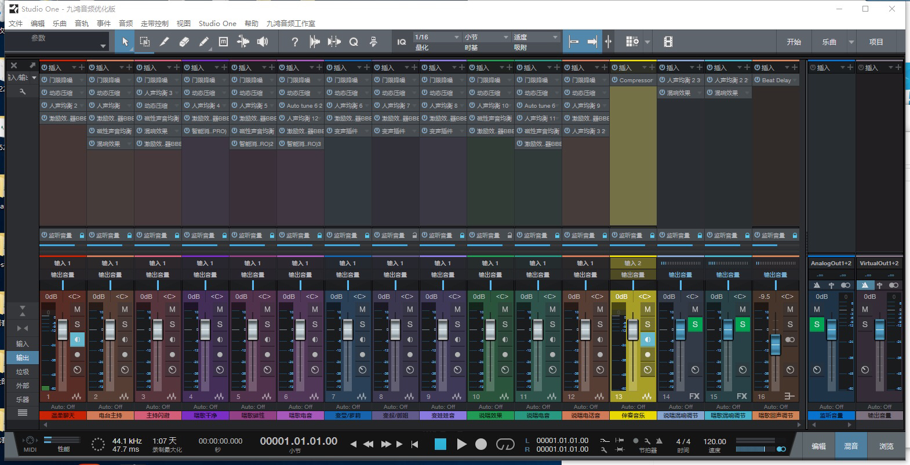Toggle the loop button in transport
The width and height of the screenshot is (910, 465).
click(x=505, y=444)
